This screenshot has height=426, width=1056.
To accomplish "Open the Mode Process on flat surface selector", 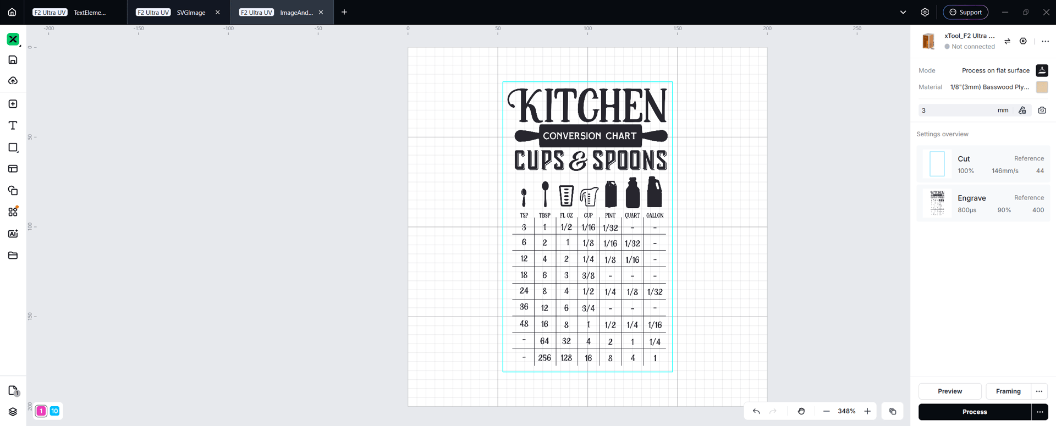I will (x=996, y=70).
